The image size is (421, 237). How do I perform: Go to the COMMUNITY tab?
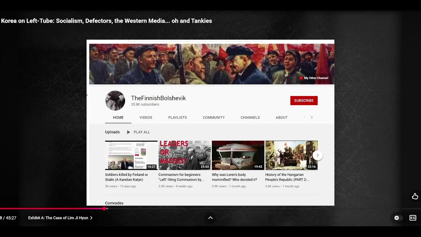click(214, 118)
